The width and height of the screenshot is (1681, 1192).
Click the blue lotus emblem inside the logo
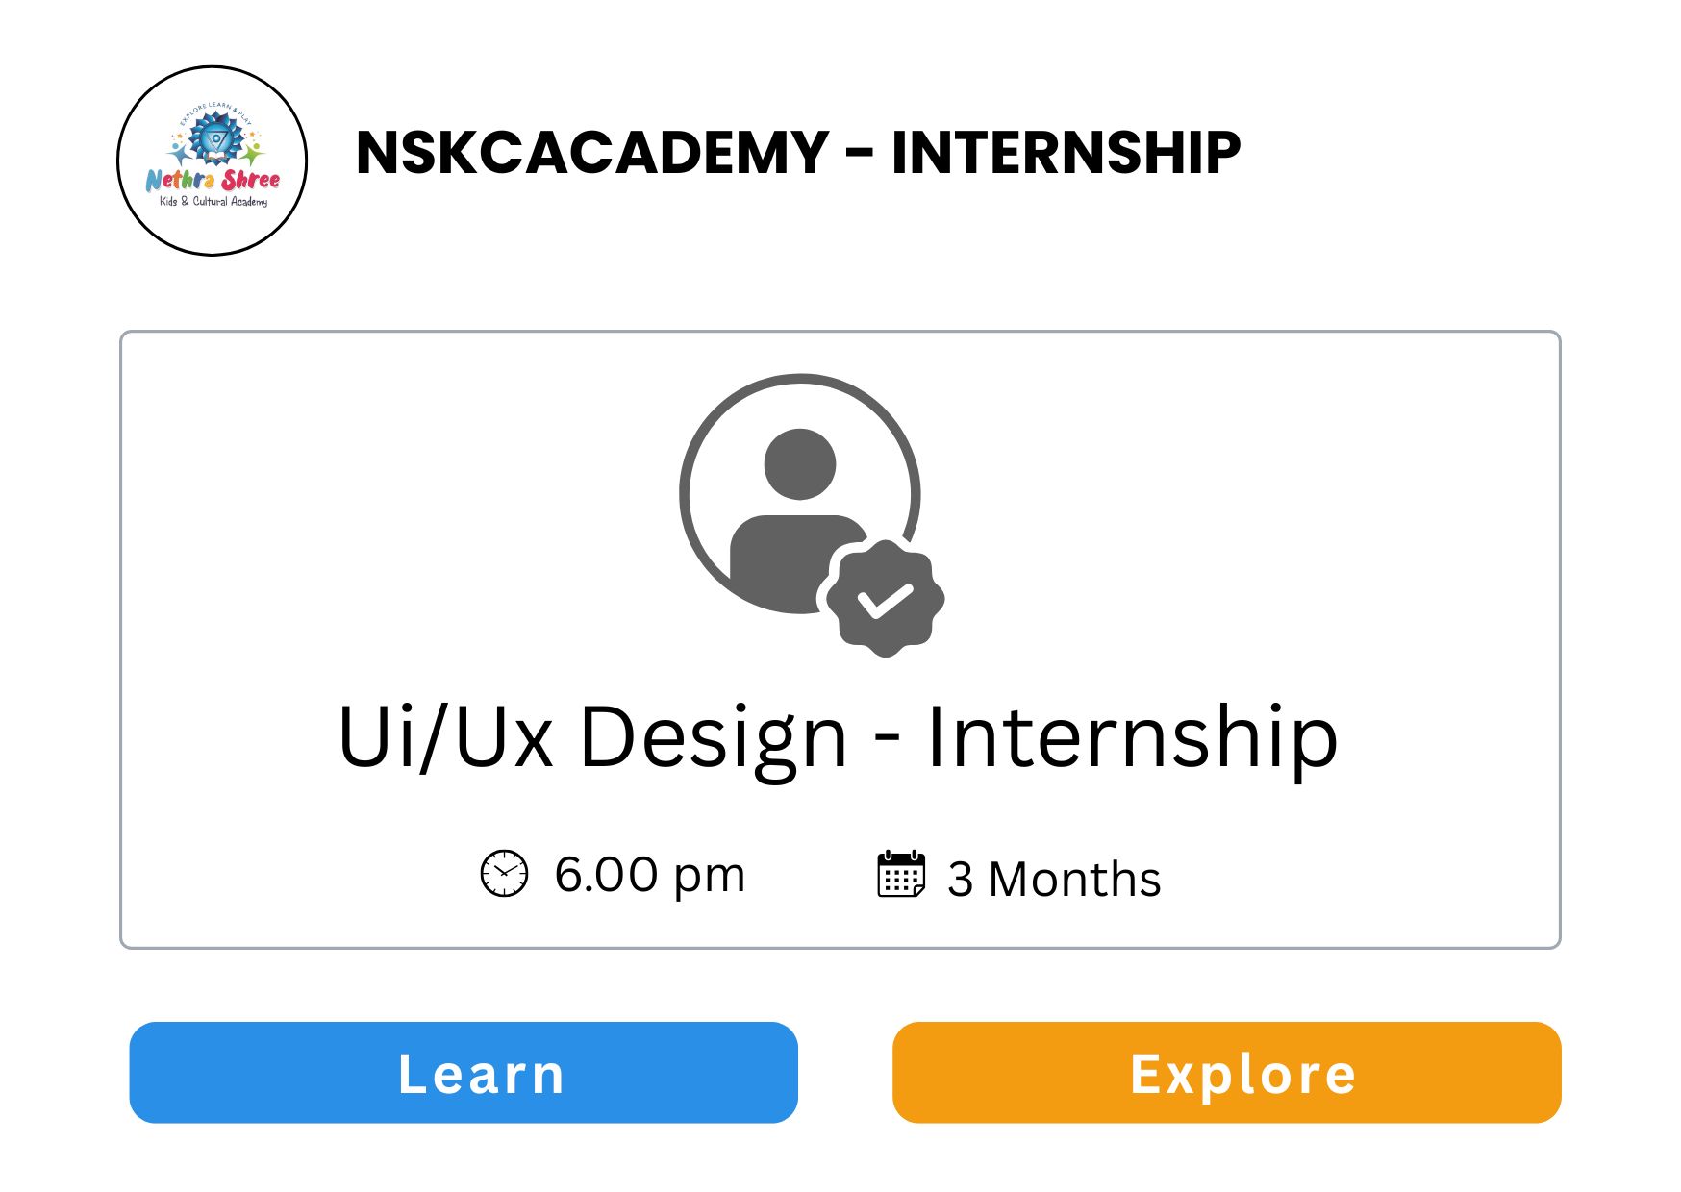point(215,138)
